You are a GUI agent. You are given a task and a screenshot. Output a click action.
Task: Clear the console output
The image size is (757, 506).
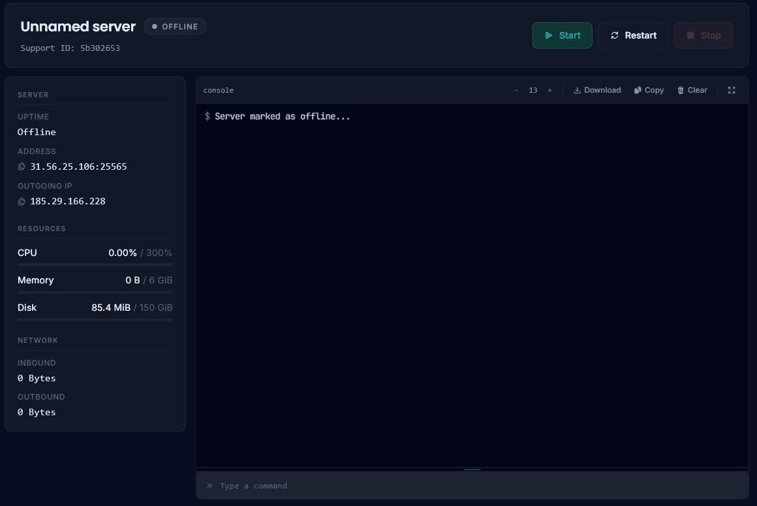[x=692, y=90]
